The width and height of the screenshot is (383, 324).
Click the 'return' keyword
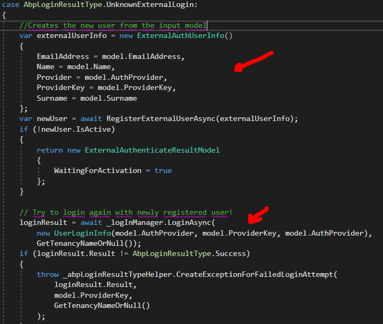tap(50, 150)
